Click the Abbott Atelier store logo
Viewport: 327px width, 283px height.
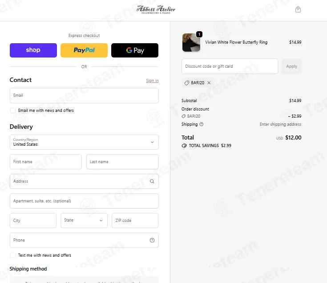click(156, 9)
